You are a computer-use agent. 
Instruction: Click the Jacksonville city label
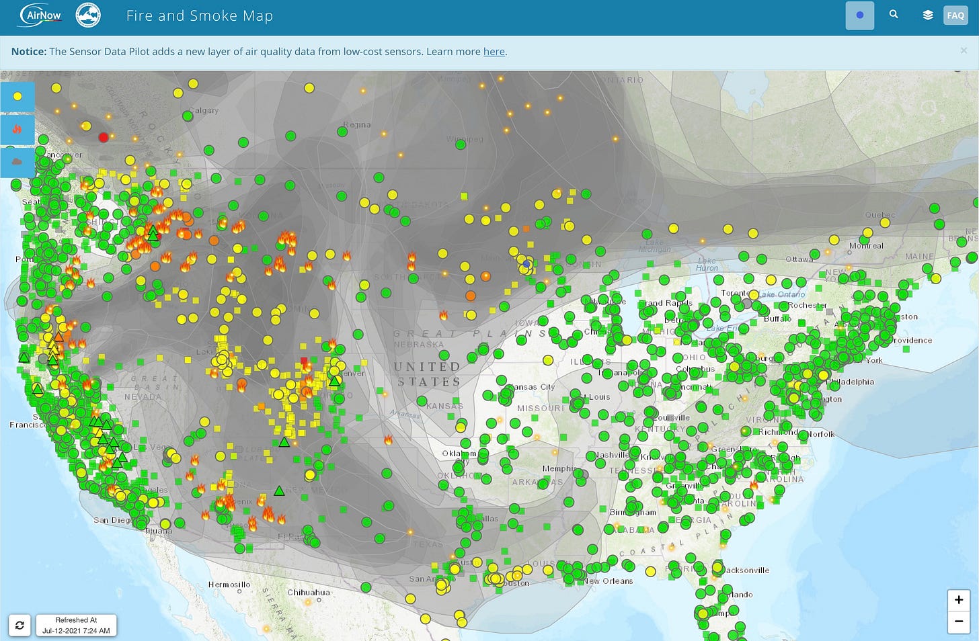tap(746, 570)
